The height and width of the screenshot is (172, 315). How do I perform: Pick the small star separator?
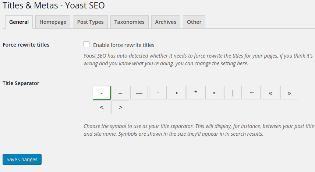point(214,93)
